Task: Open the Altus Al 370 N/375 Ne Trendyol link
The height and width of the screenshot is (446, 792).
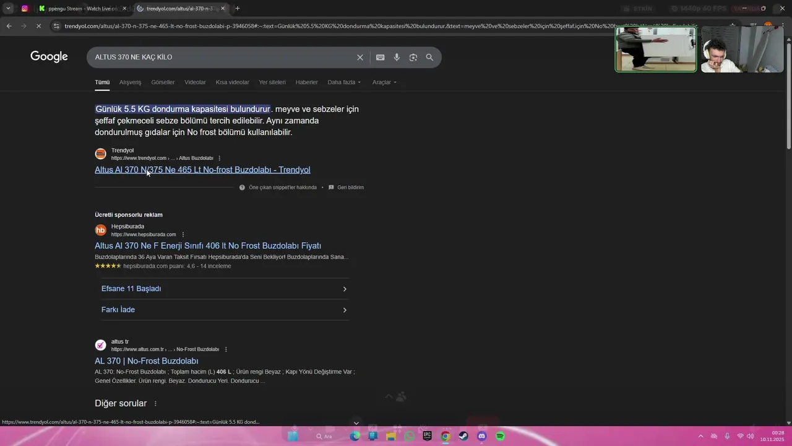Action: point(202,170)
